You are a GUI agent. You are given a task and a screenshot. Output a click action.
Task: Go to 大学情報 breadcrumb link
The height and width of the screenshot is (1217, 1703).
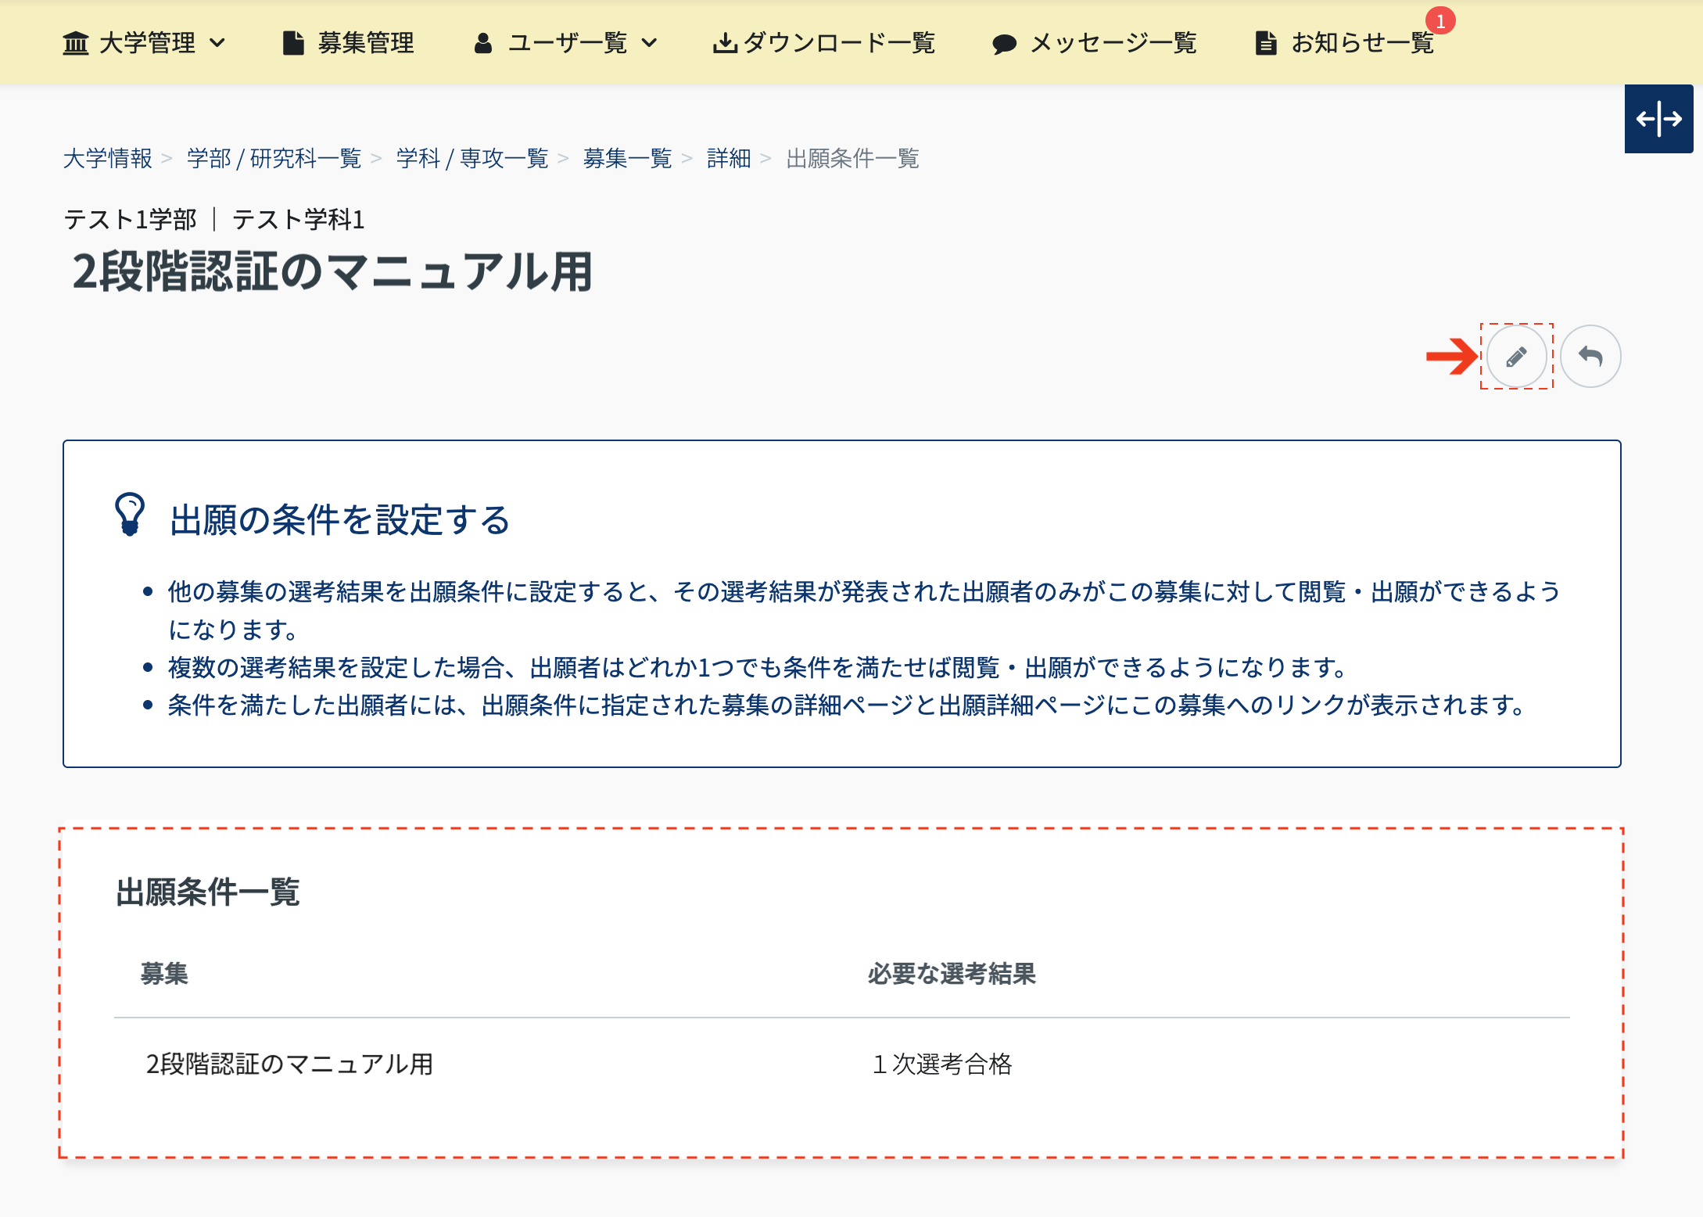[108, 159]
